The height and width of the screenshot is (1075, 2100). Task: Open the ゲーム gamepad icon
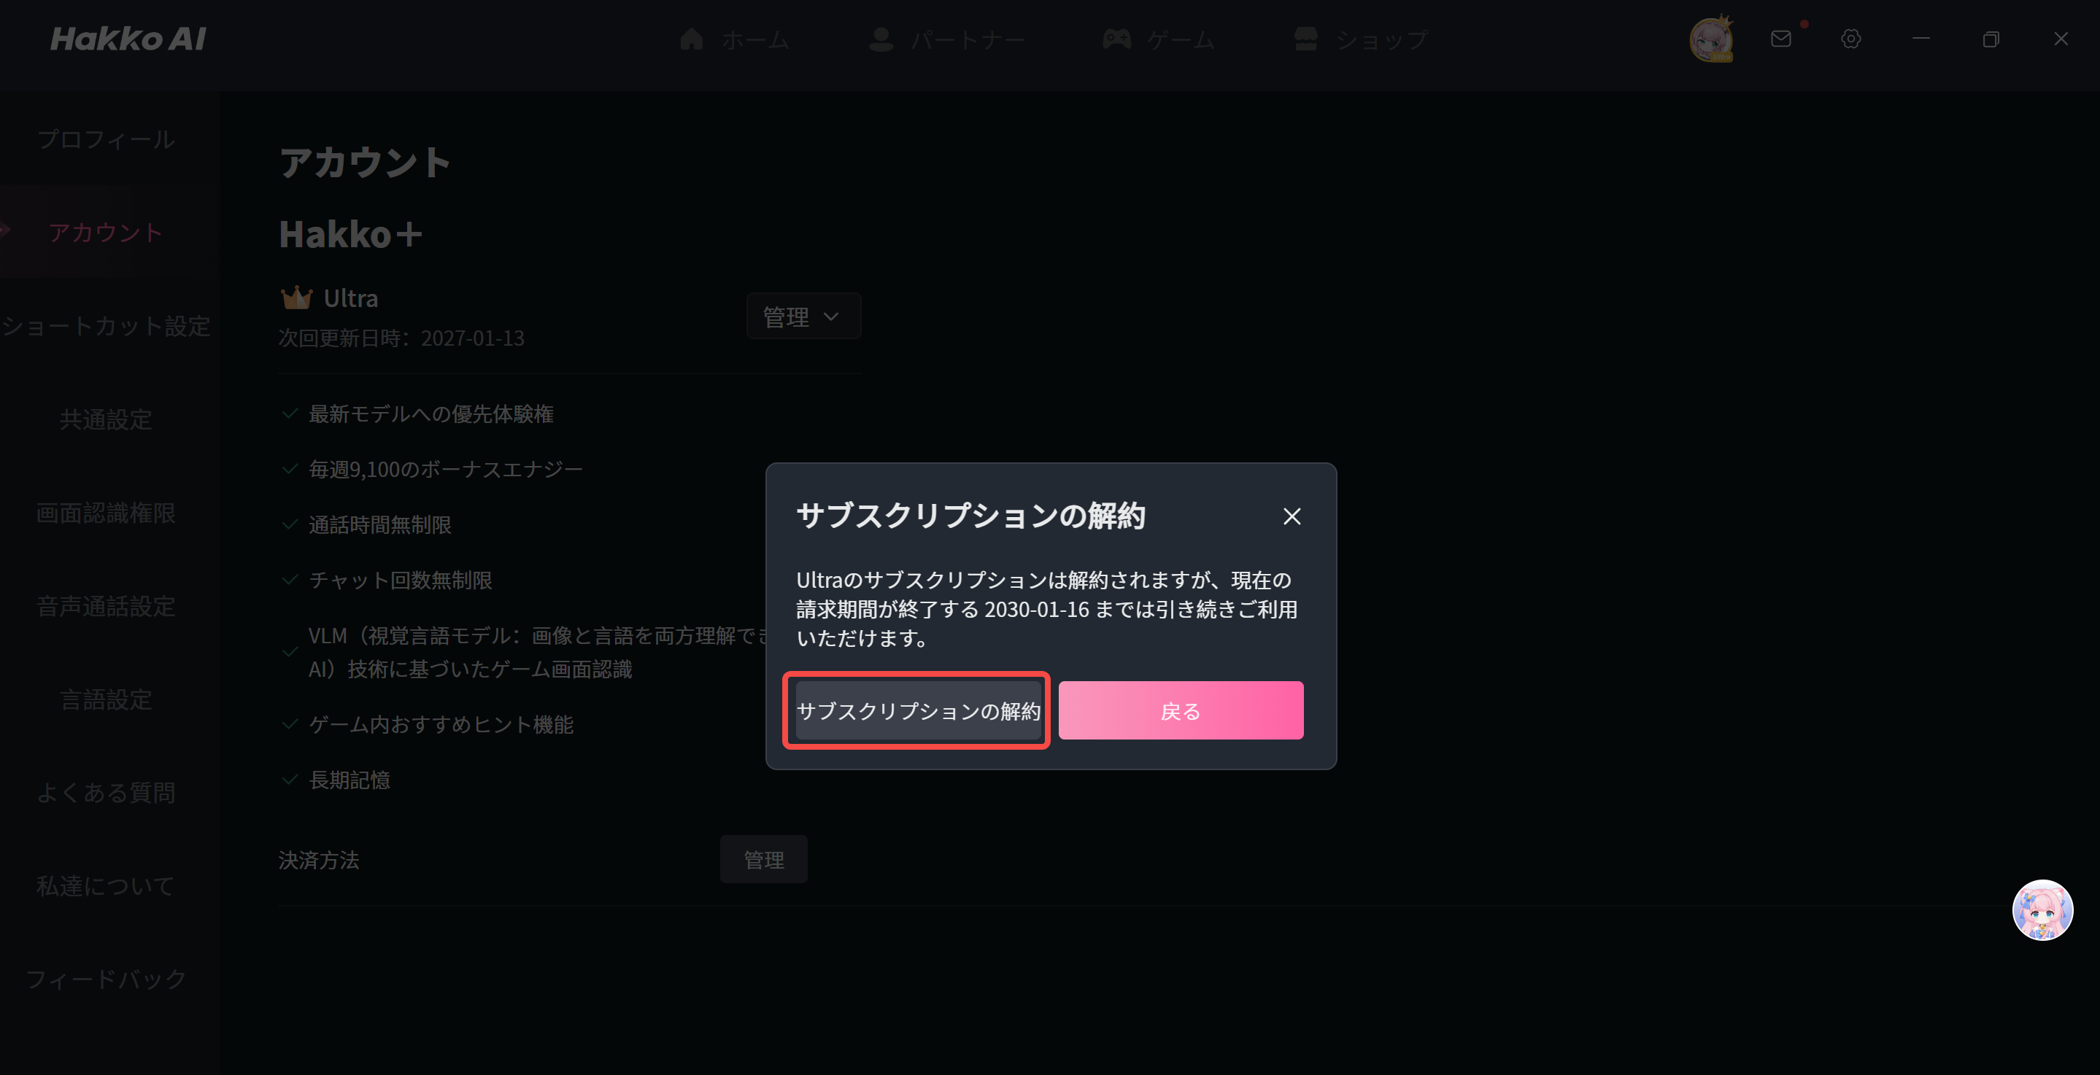point(1118,39)
